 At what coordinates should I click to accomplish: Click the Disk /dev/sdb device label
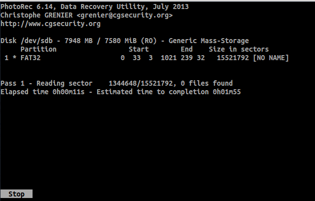pyautogui.click(x=26, y=41)
